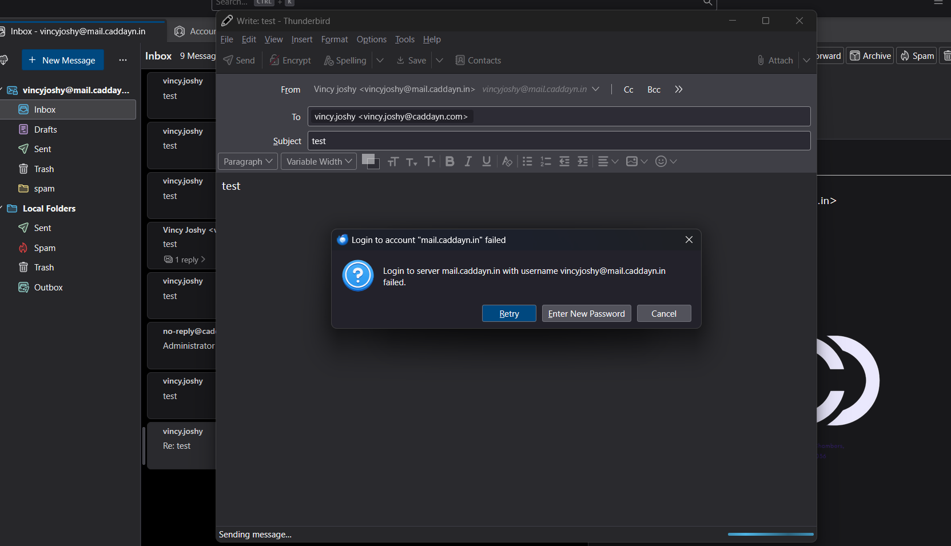Click the Bold formatting icon
The width and height of the screenshot is (951, 546).
pyautogui.click(x=450, y=162)
